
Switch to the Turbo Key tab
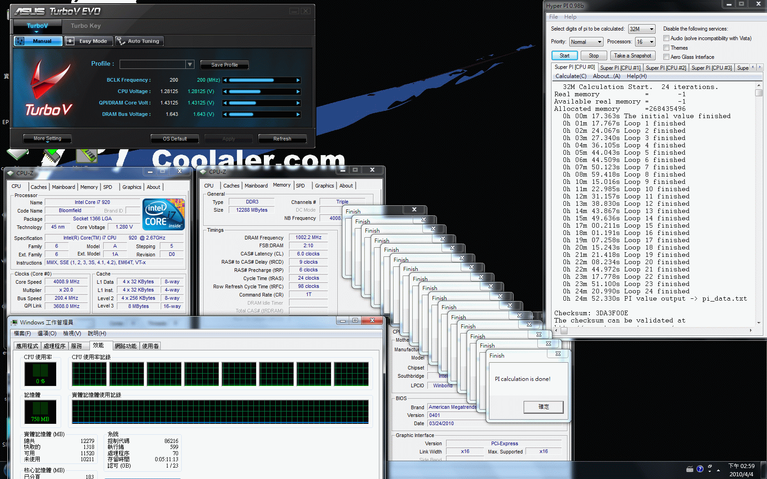click(x=86, y=26)
